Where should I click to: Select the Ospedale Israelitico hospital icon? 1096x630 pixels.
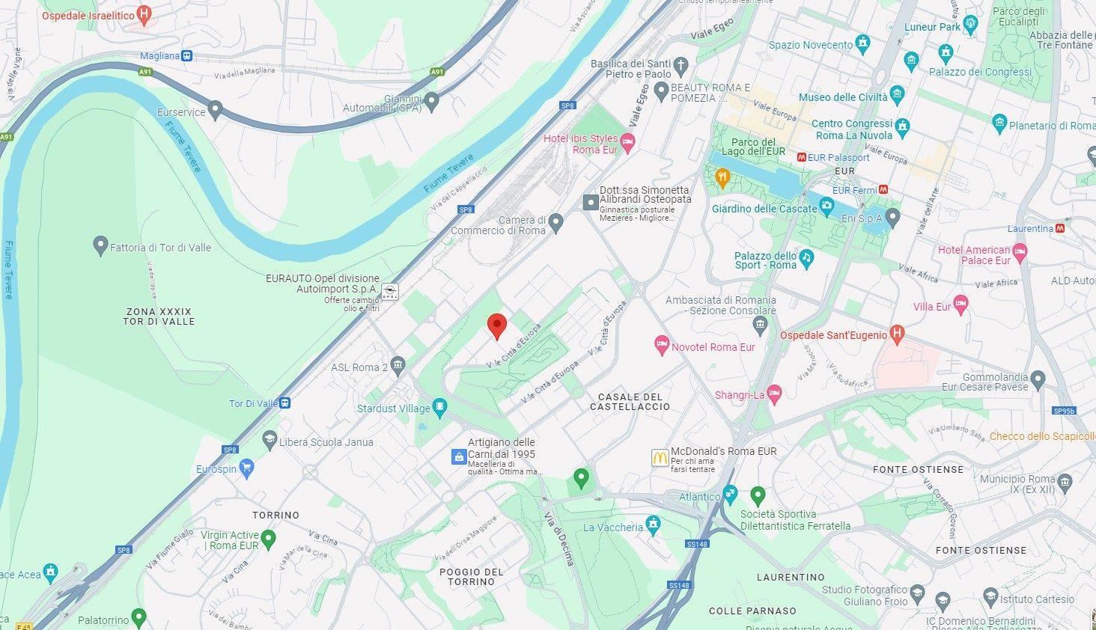[145, 13]
